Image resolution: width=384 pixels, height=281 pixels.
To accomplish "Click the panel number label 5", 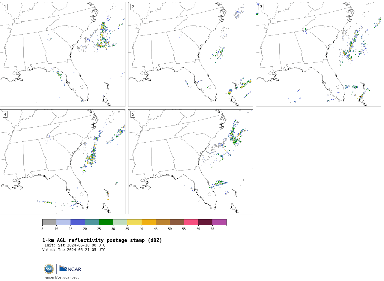I will tap(133, 114).
